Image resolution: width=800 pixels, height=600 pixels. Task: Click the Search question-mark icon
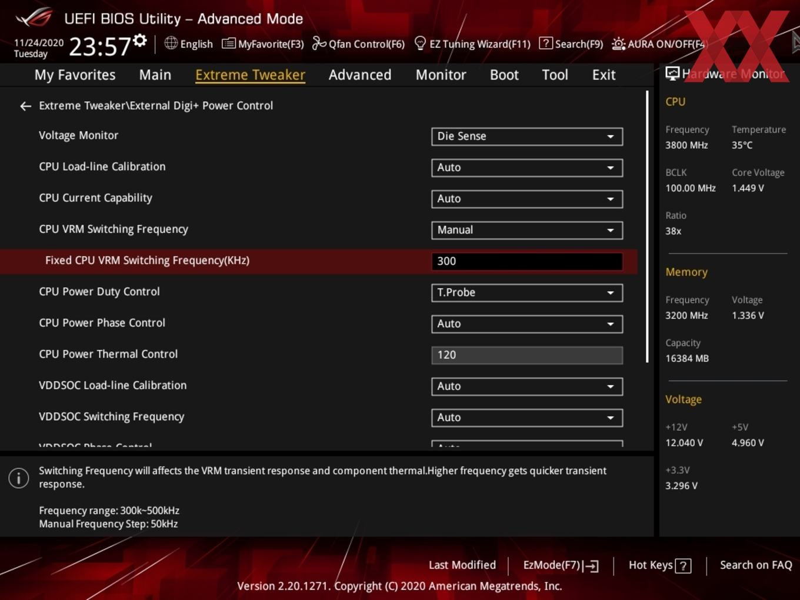coord(546,43)
